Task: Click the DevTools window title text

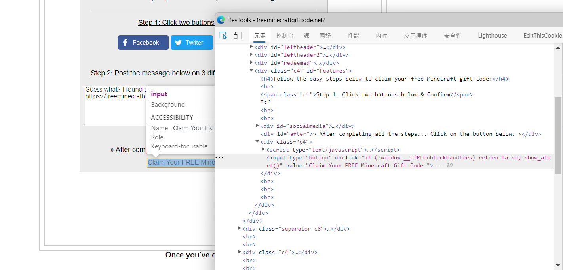Action: click(276, 20)
